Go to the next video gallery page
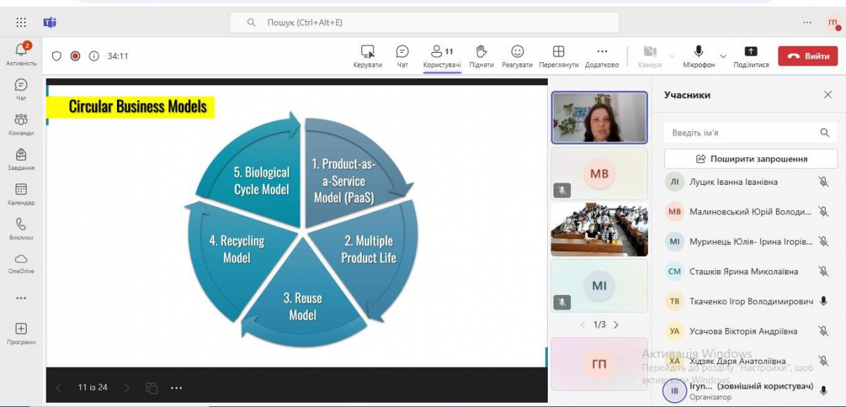 click(x=616, y=324)
